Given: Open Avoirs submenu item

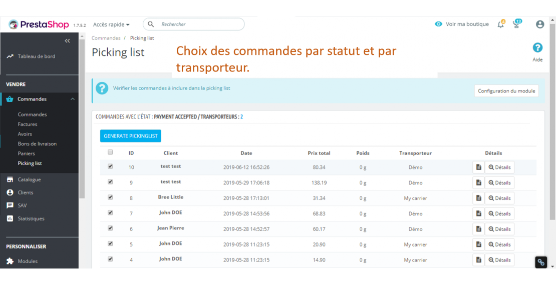Looking at the screenshot, I should 25,134.
